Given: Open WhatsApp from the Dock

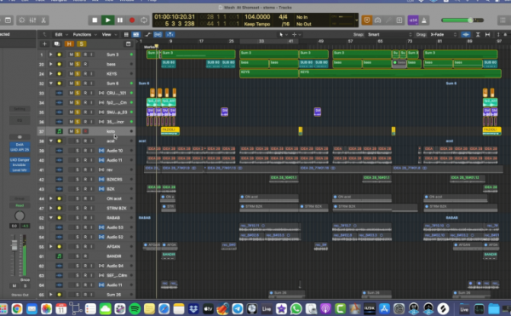Looking at the screenshot, I should tap(296, 308).
